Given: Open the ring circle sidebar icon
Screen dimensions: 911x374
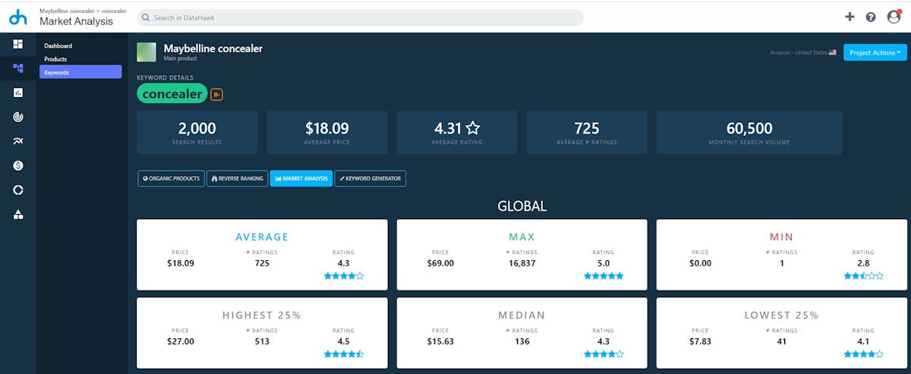Looking at the screenshot, I should [x=18, y=190].
